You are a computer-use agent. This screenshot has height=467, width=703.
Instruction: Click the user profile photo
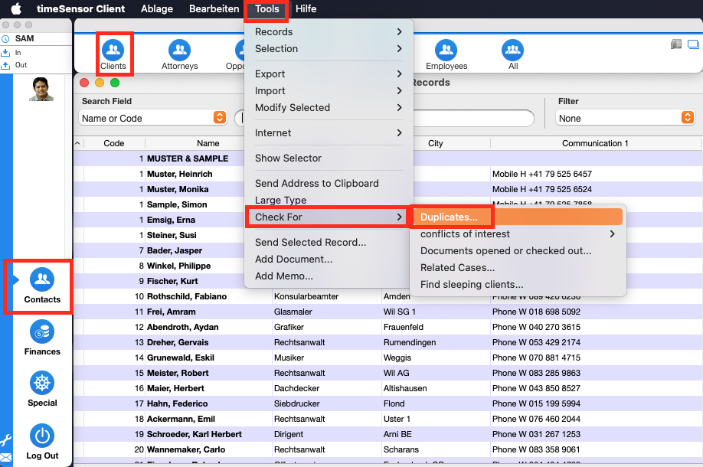click(41, 89)
